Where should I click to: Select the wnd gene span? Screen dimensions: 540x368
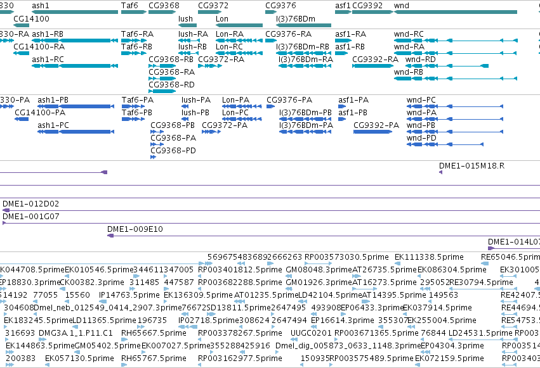pyautogui.click(x=456, y=12)
